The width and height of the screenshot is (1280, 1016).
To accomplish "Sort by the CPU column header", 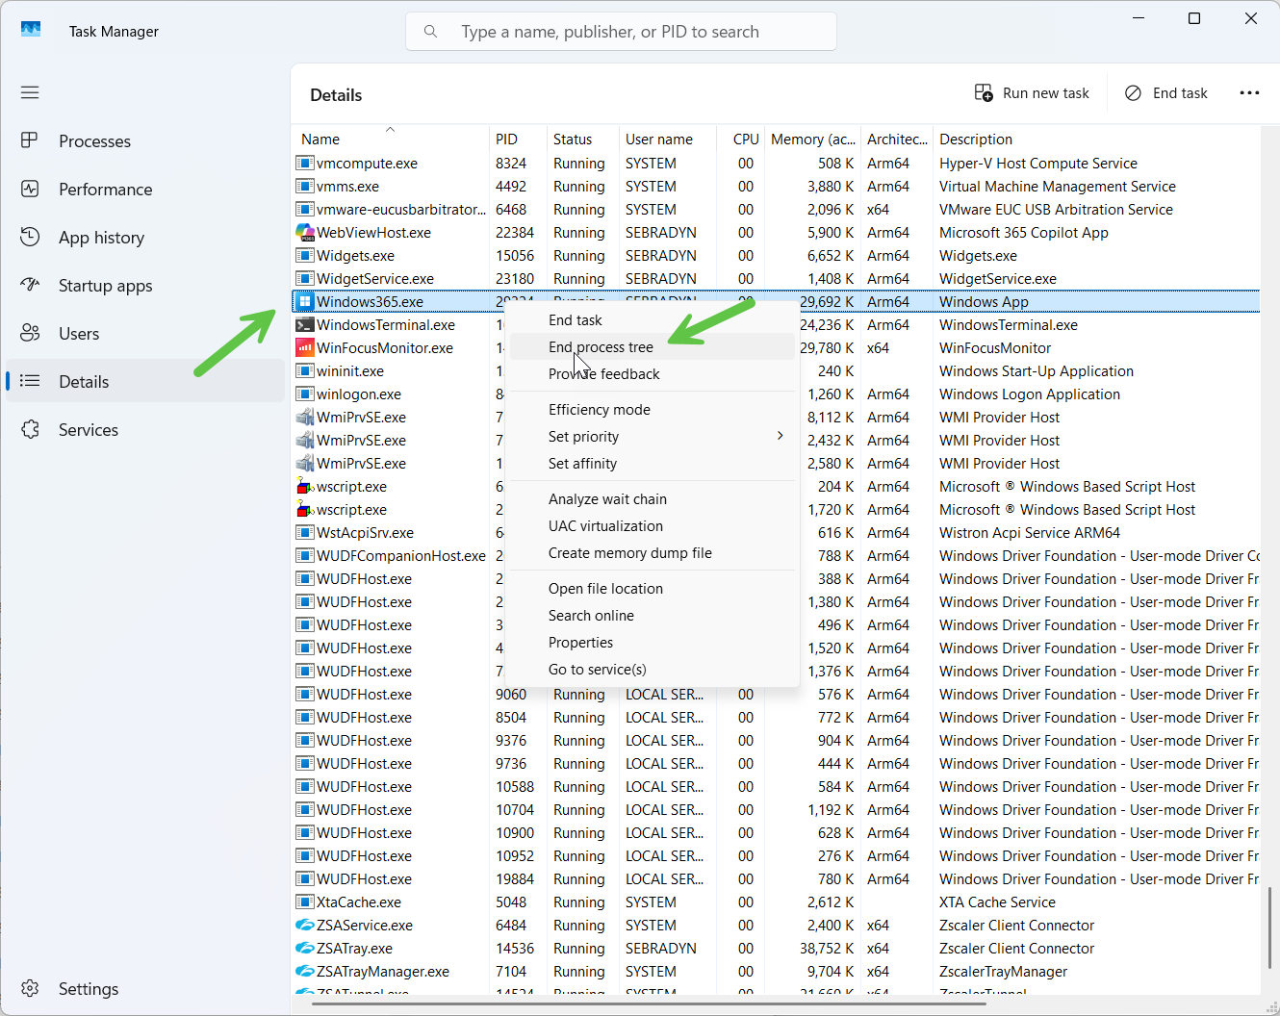I will [741, 139].
